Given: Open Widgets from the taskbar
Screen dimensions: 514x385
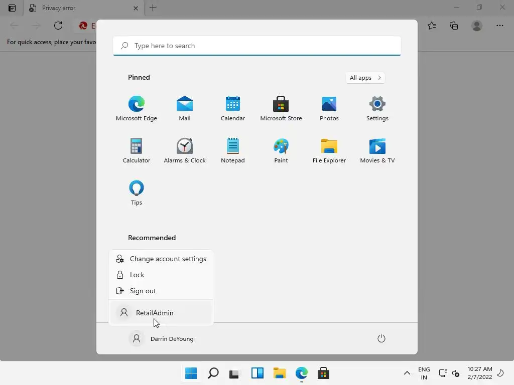Looking at the screenshot, I should (258, 373).
